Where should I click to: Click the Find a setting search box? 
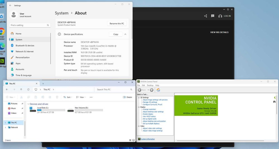click(x=30, y=25)
